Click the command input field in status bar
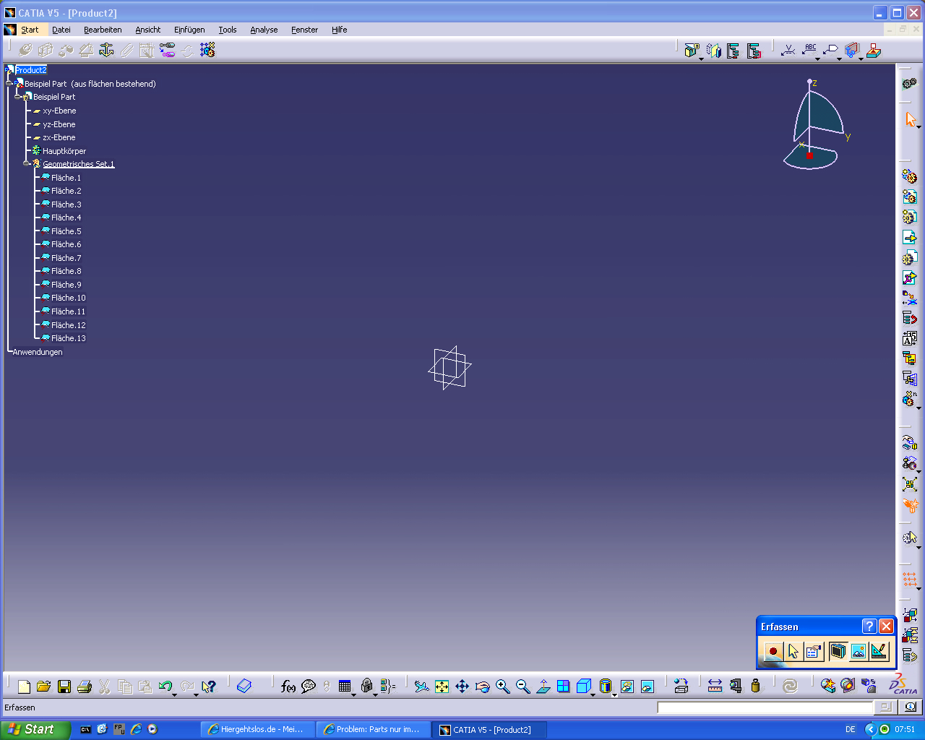Image resolution: width=925 pixels, height=740 pixels. [765, 707]
